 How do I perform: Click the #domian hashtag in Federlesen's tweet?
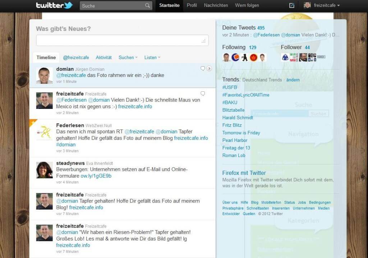[66, 144]
